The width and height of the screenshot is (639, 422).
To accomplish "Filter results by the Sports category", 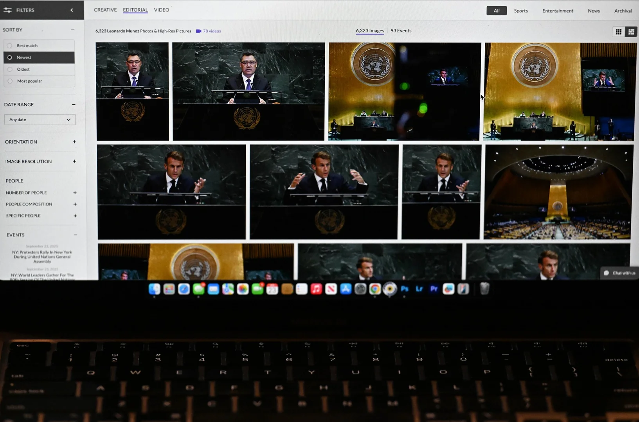I will (520, 11).
